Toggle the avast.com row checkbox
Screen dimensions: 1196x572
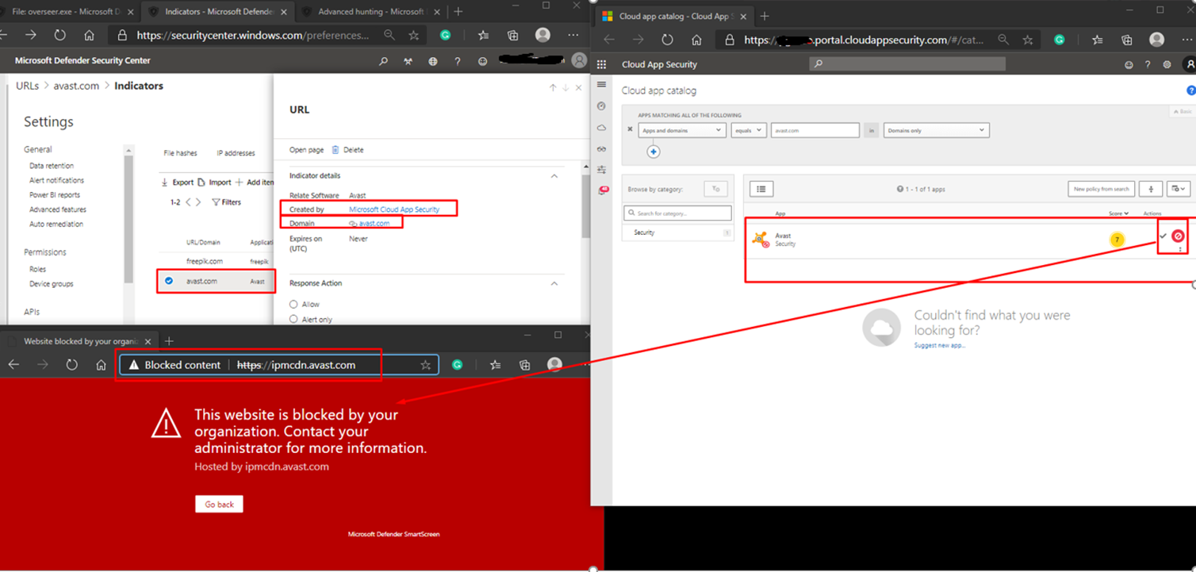(169, 281)
